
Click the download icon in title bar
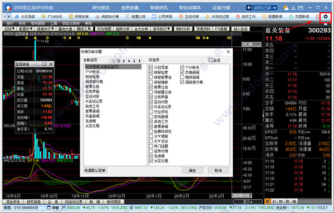click(x=293, y=8)
